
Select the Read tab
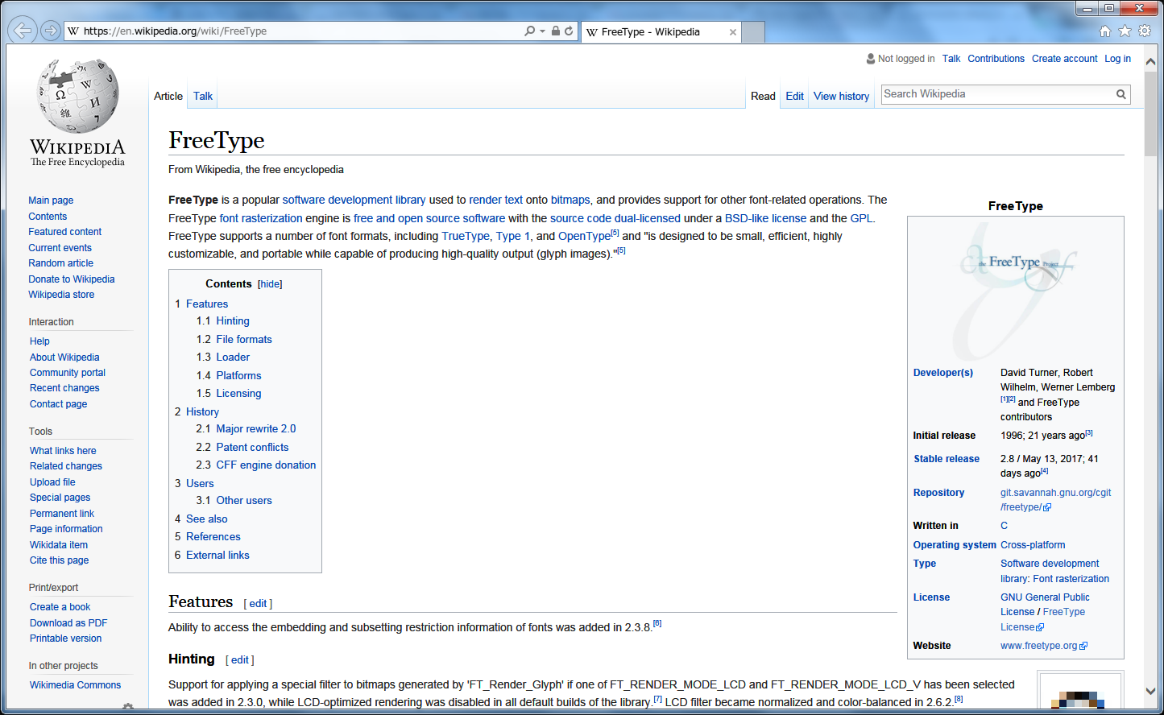coord(763,96)
